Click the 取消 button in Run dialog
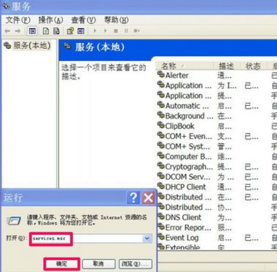 [99, 264]
